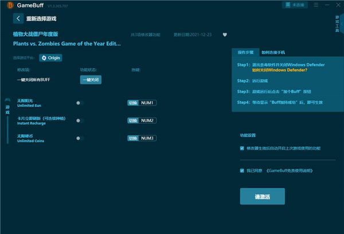344x234 pixels.
Task: Click the 切换 hotkey button for NUM1
Action: coord(132,103)
